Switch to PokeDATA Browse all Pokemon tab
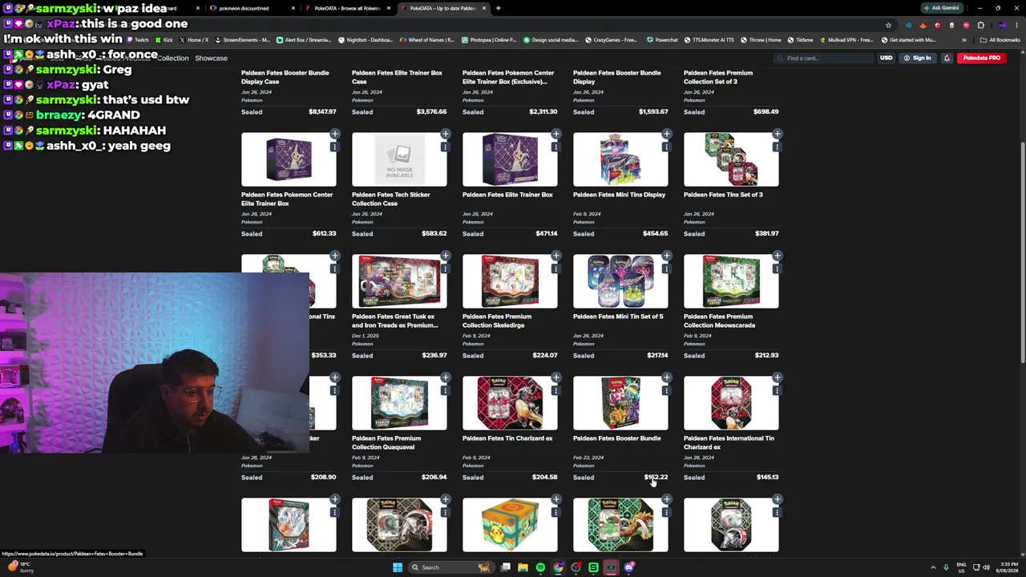This screenshot has width=1026, height=577. [x=347, y=8]
